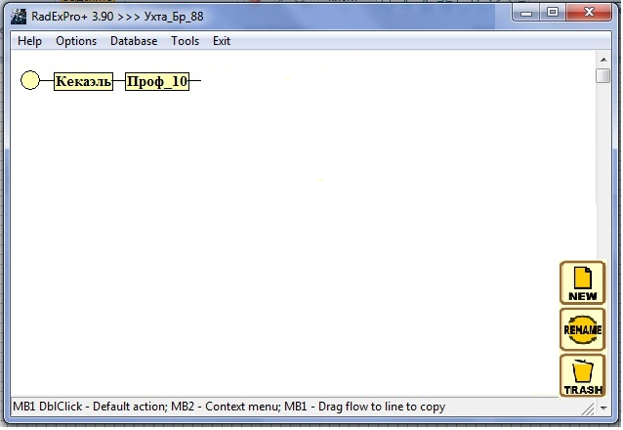Click the status bar hint text
Image resolution: width=623 pixels, height=430 pixels.
229,407
